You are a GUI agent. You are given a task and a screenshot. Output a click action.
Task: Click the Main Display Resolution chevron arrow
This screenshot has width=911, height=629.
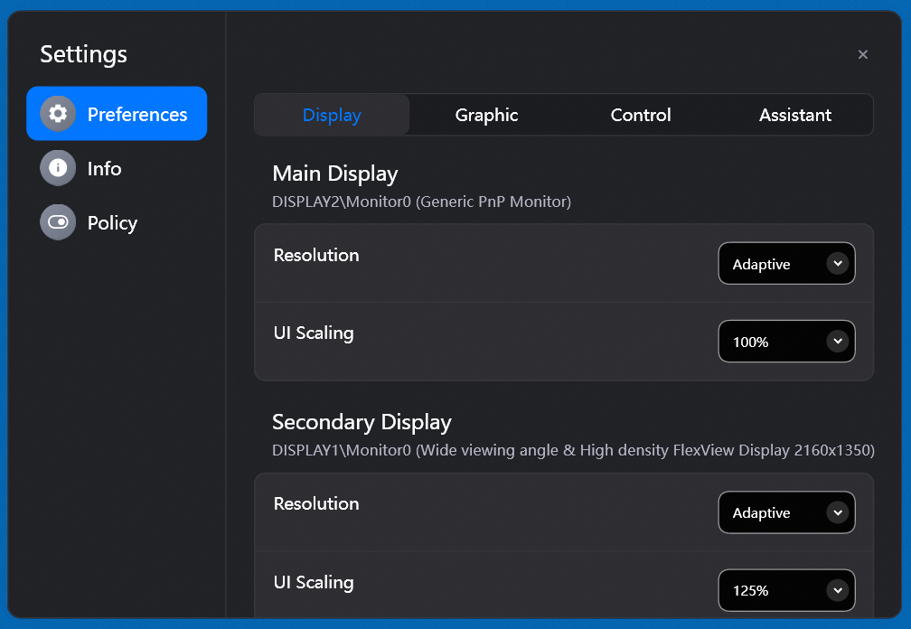pyautogui.click(x=838, y=264)
